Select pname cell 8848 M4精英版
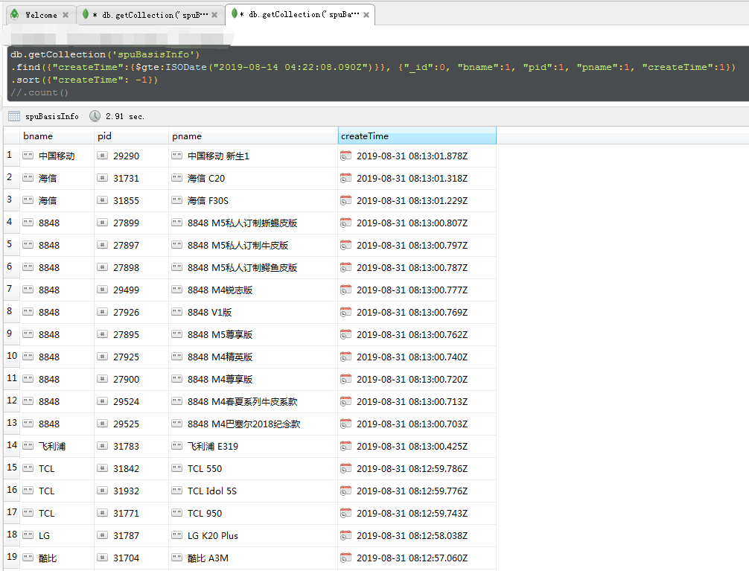The width and height of the screenshot is (749, 571). 253,357
